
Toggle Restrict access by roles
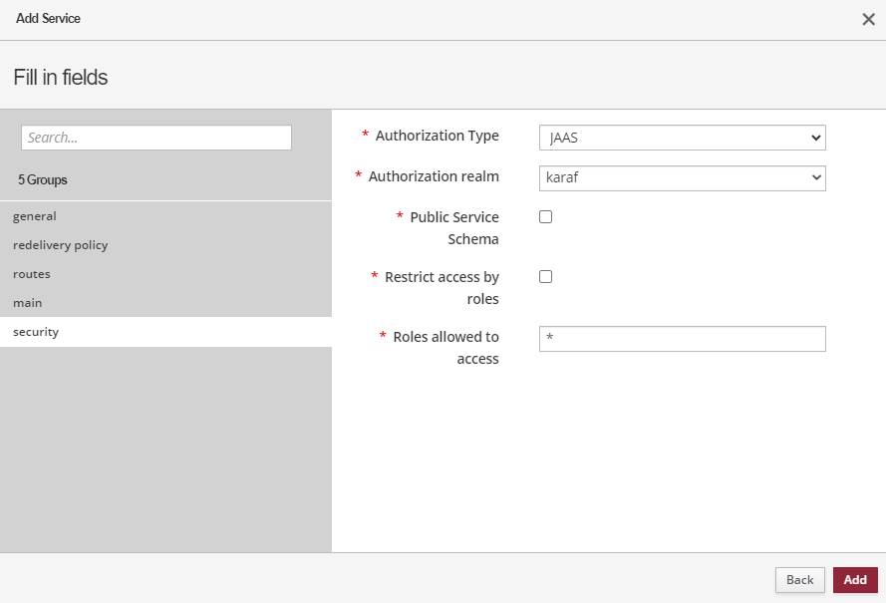click(545, 276)
